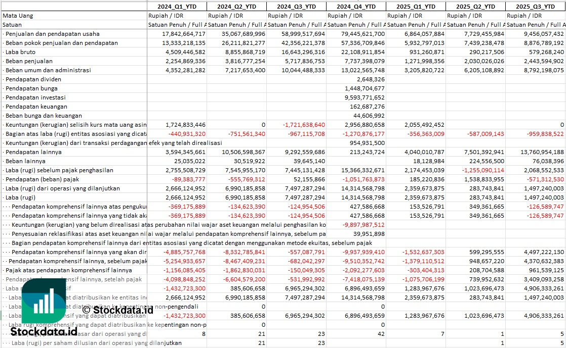The width and height of the screenshot is (566, 348).
Task: Click cell value 44,606,992
Action: (x=369, y=116)
